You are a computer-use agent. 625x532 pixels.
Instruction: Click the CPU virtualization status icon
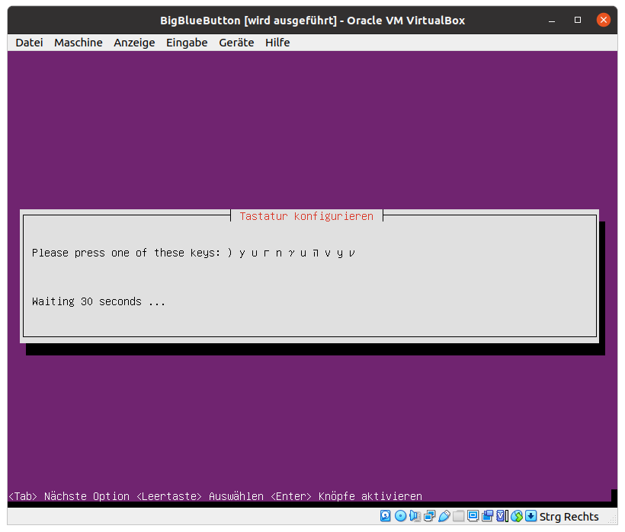[502, 516]
